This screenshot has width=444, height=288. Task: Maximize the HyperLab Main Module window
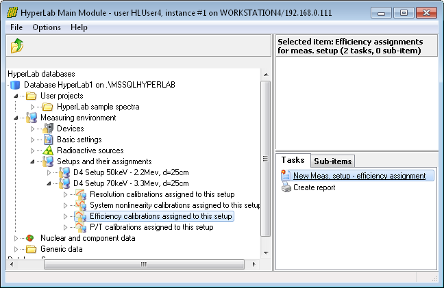pyautogui.click(x=404, y=13)
